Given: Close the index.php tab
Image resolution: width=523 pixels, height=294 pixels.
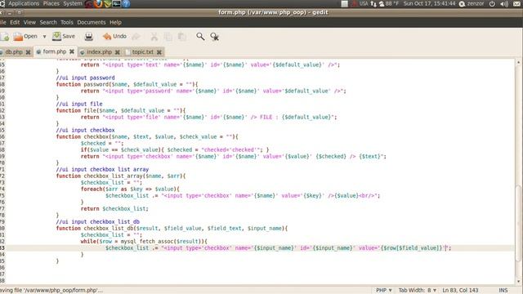Looking at the screenshot, I should (x=118, y=52).
